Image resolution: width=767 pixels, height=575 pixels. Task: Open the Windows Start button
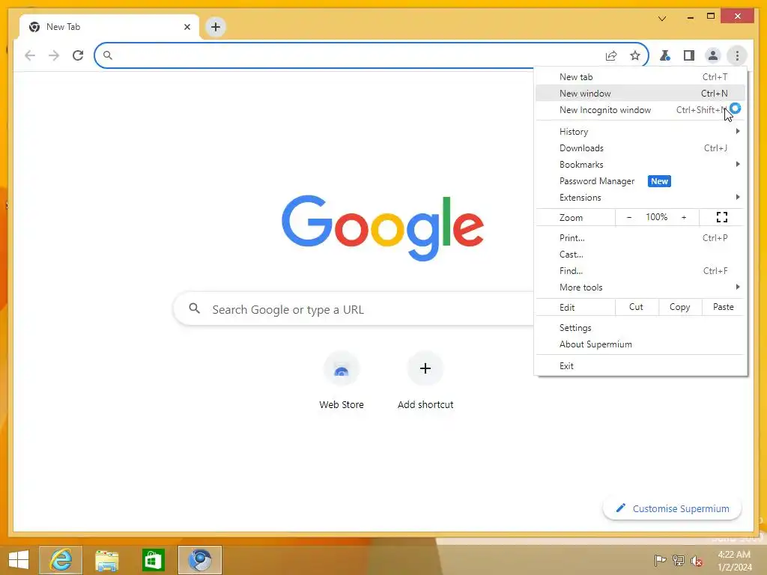19,560
